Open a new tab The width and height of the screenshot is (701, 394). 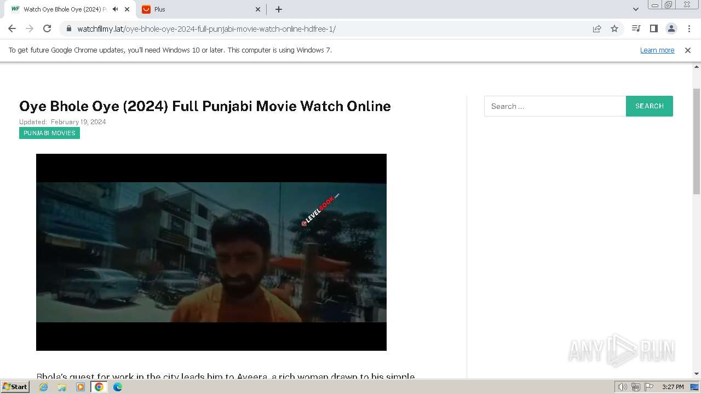(x=279, y=9)
